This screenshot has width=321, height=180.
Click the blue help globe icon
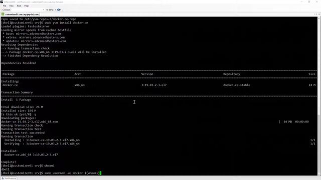[x=58, y=10]
